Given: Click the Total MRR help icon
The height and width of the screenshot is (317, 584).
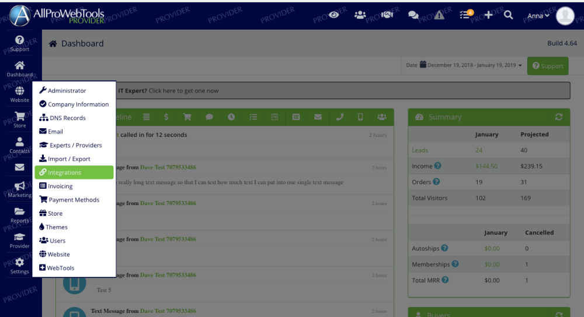Looking at the screenshot, I should click(445, 280).
